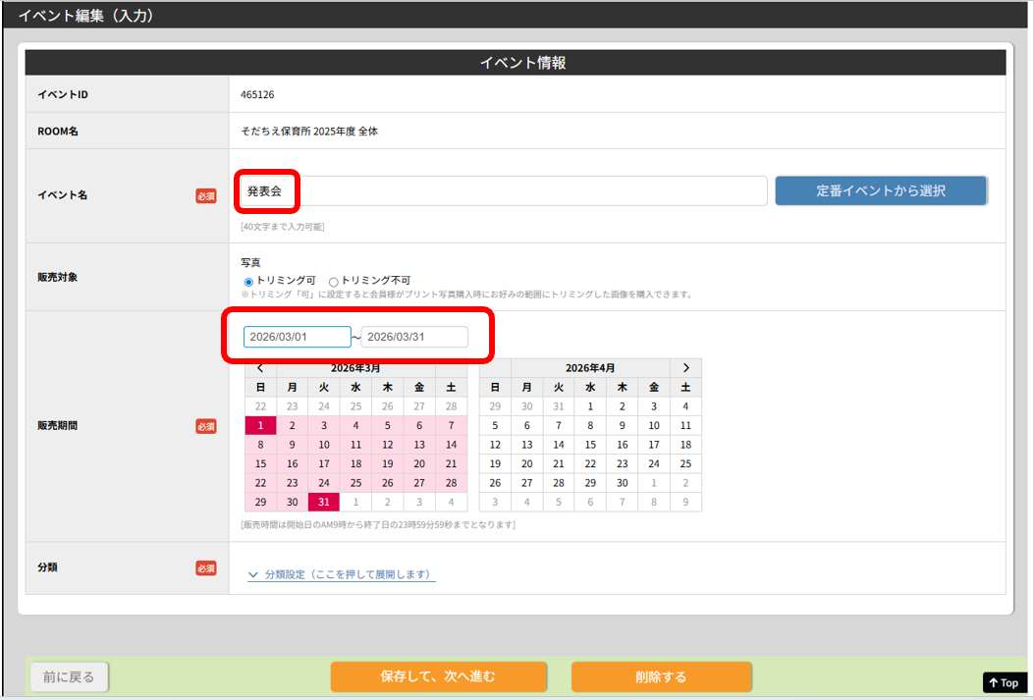The image size is (1033, 700).
Task: Select the トリミング不可 radio button
Action: [x=334, y=281]
